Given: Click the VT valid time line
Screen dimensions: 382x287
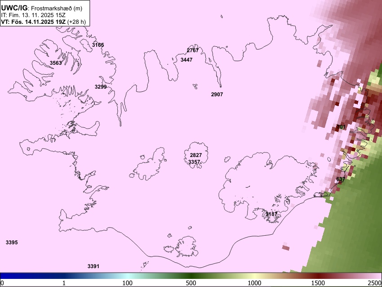Looking at the screenshot, I should [x=43, y=22].
